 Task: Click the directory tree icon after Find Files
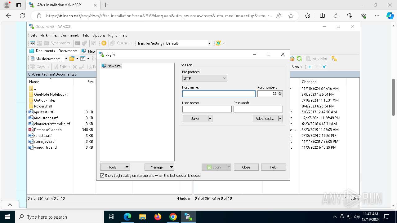pos(334,59)
